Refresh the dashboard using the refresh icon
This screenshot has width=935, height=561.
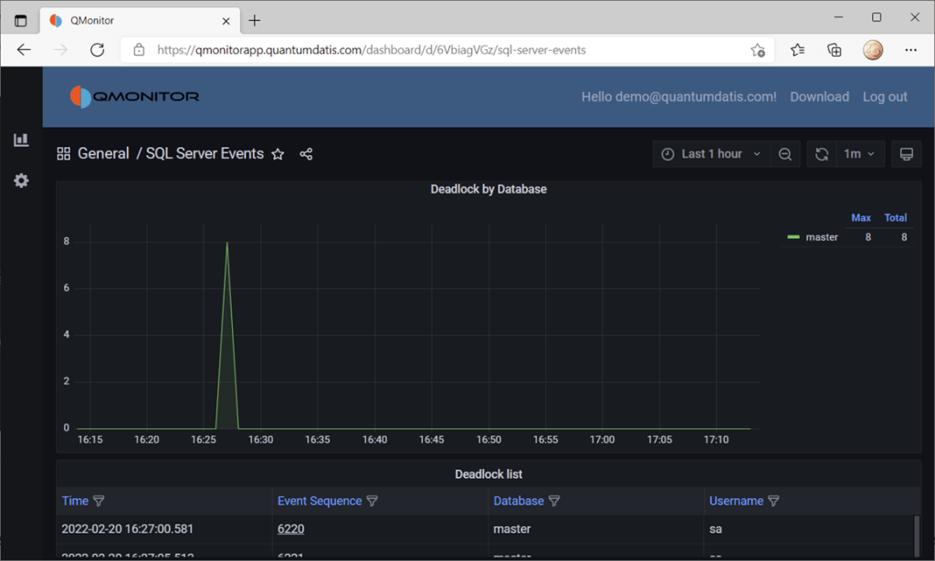(x=822, y=154)
